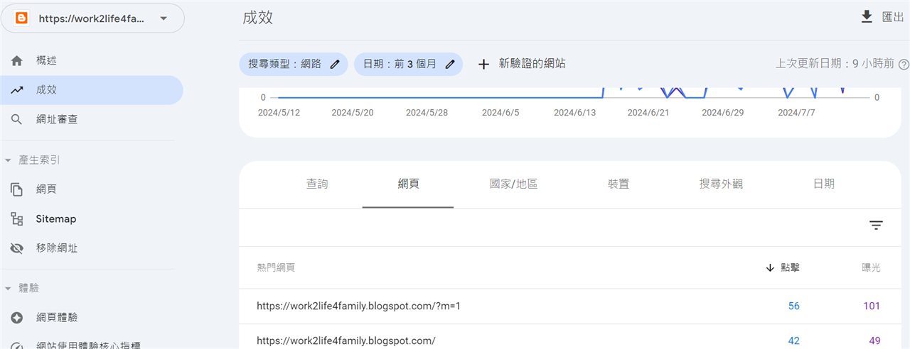
Task: Open the property selector dropdown for work2life4fa…
Action: (92, 18)
